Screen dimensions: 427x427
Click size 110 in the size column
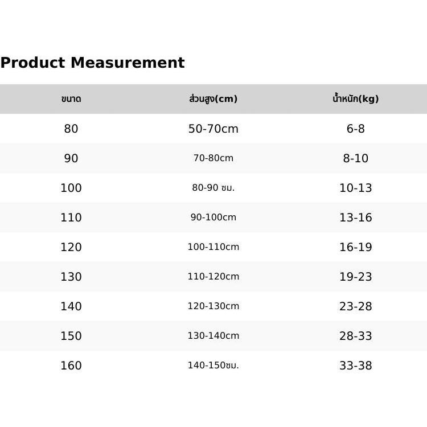[71, 217]
